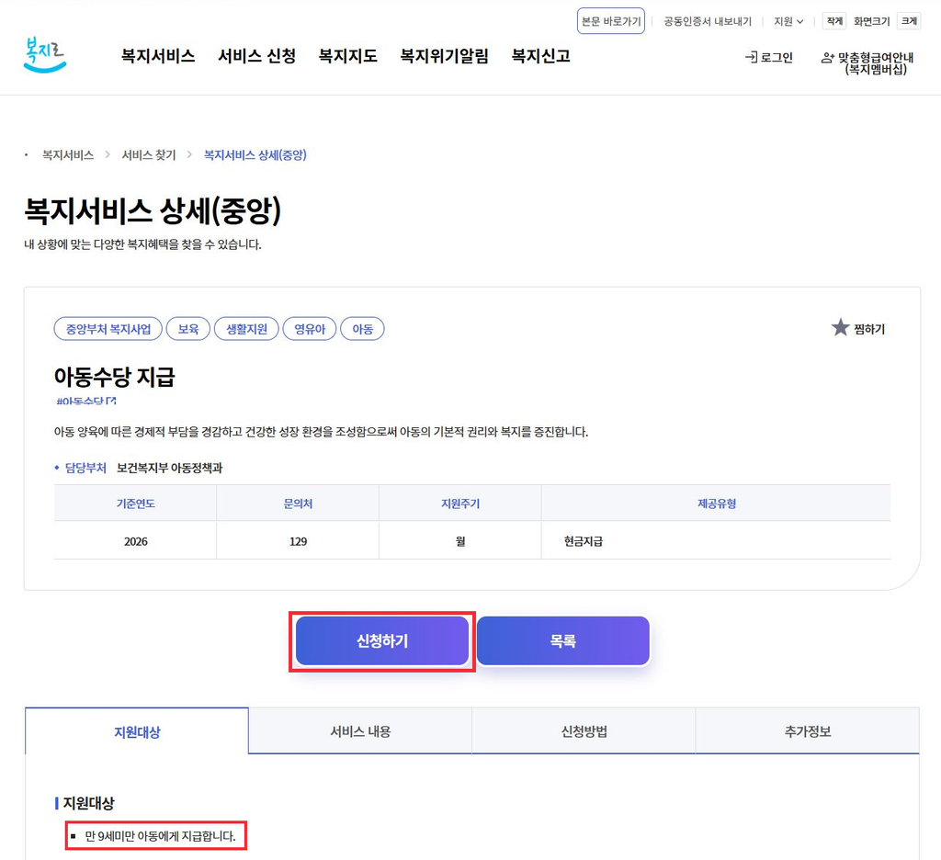The image size is (941, 860).
Task: Click the 보육 tag
Action: tap(187, 329)
